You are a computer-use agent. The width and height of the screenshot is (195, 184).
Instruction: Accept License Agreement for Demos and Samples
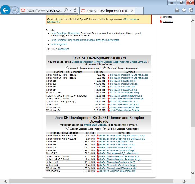(67, 129)
